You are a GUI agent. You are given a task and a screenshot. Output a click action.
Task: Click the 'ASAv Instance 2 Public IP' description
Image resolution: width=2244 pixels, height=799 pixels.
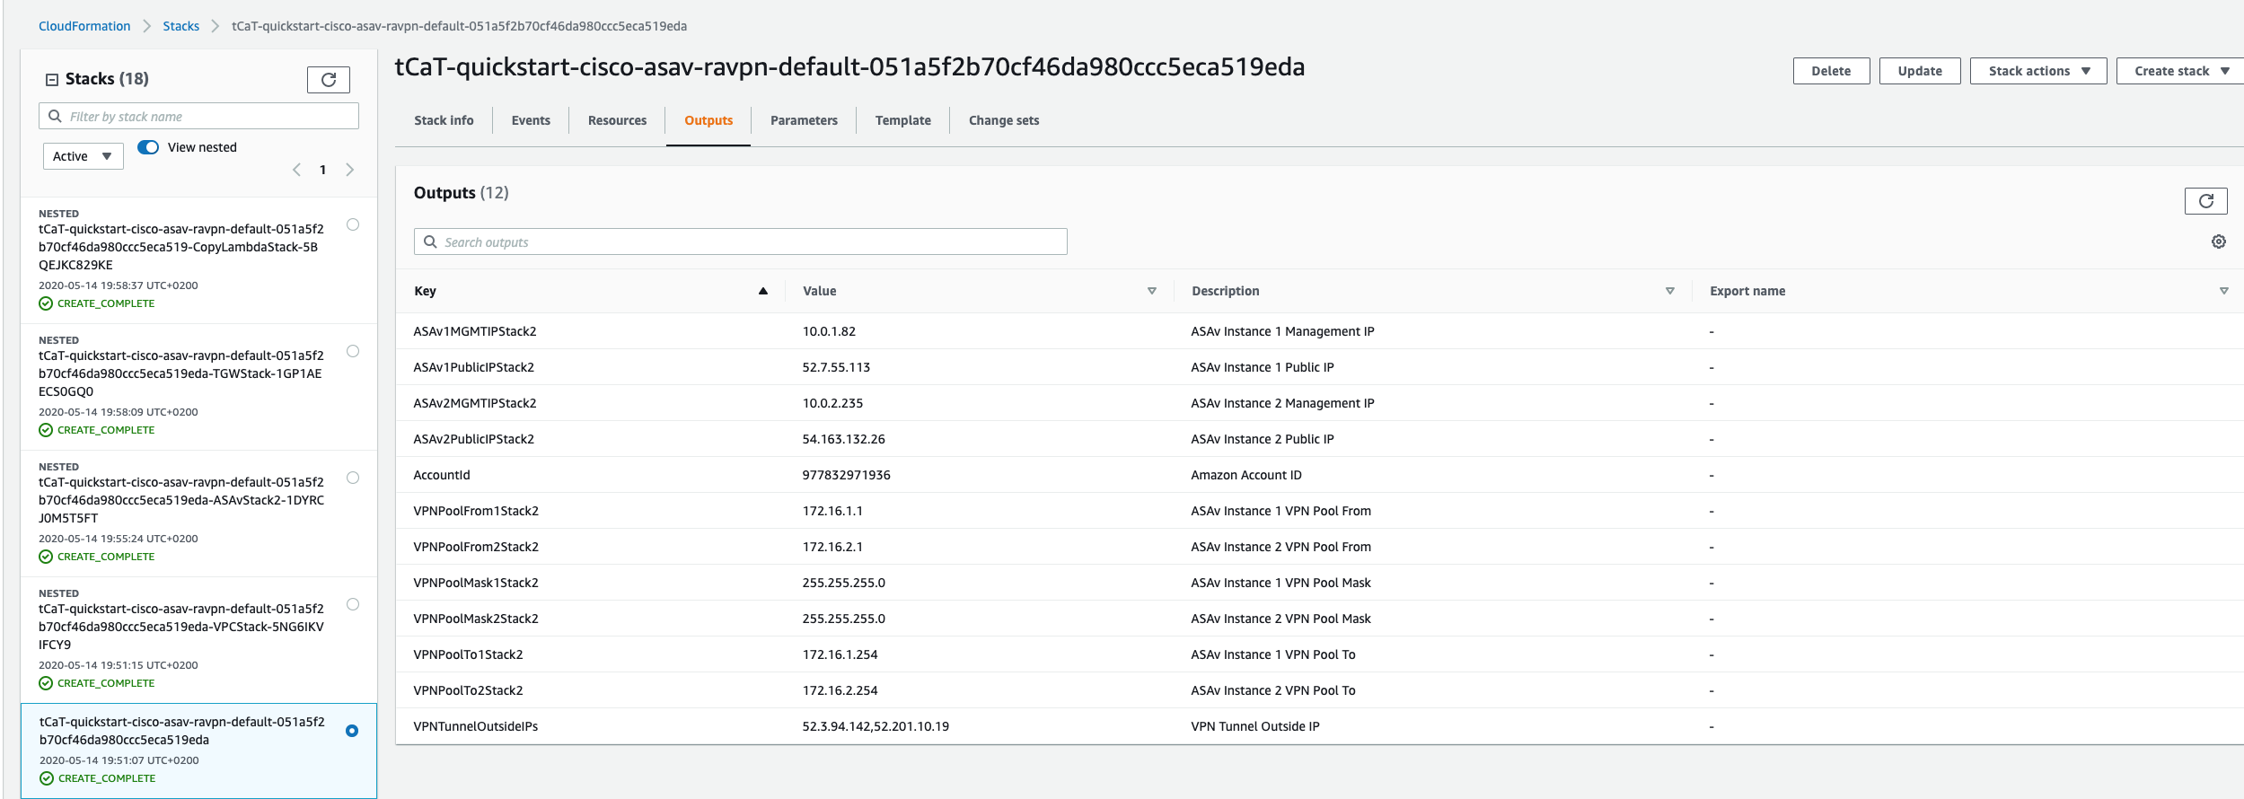(x=1262, y=439)
